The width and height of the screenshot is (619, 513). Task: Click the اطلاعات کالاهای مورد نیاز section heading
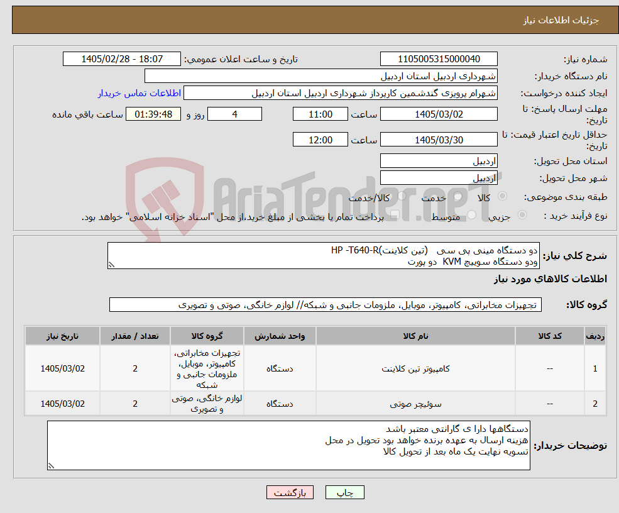coord(550,279)
